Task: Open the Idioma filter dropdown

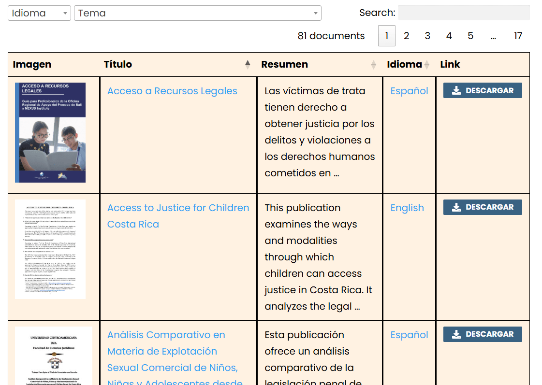Action: pyautogui.click(x=39, y=13)
